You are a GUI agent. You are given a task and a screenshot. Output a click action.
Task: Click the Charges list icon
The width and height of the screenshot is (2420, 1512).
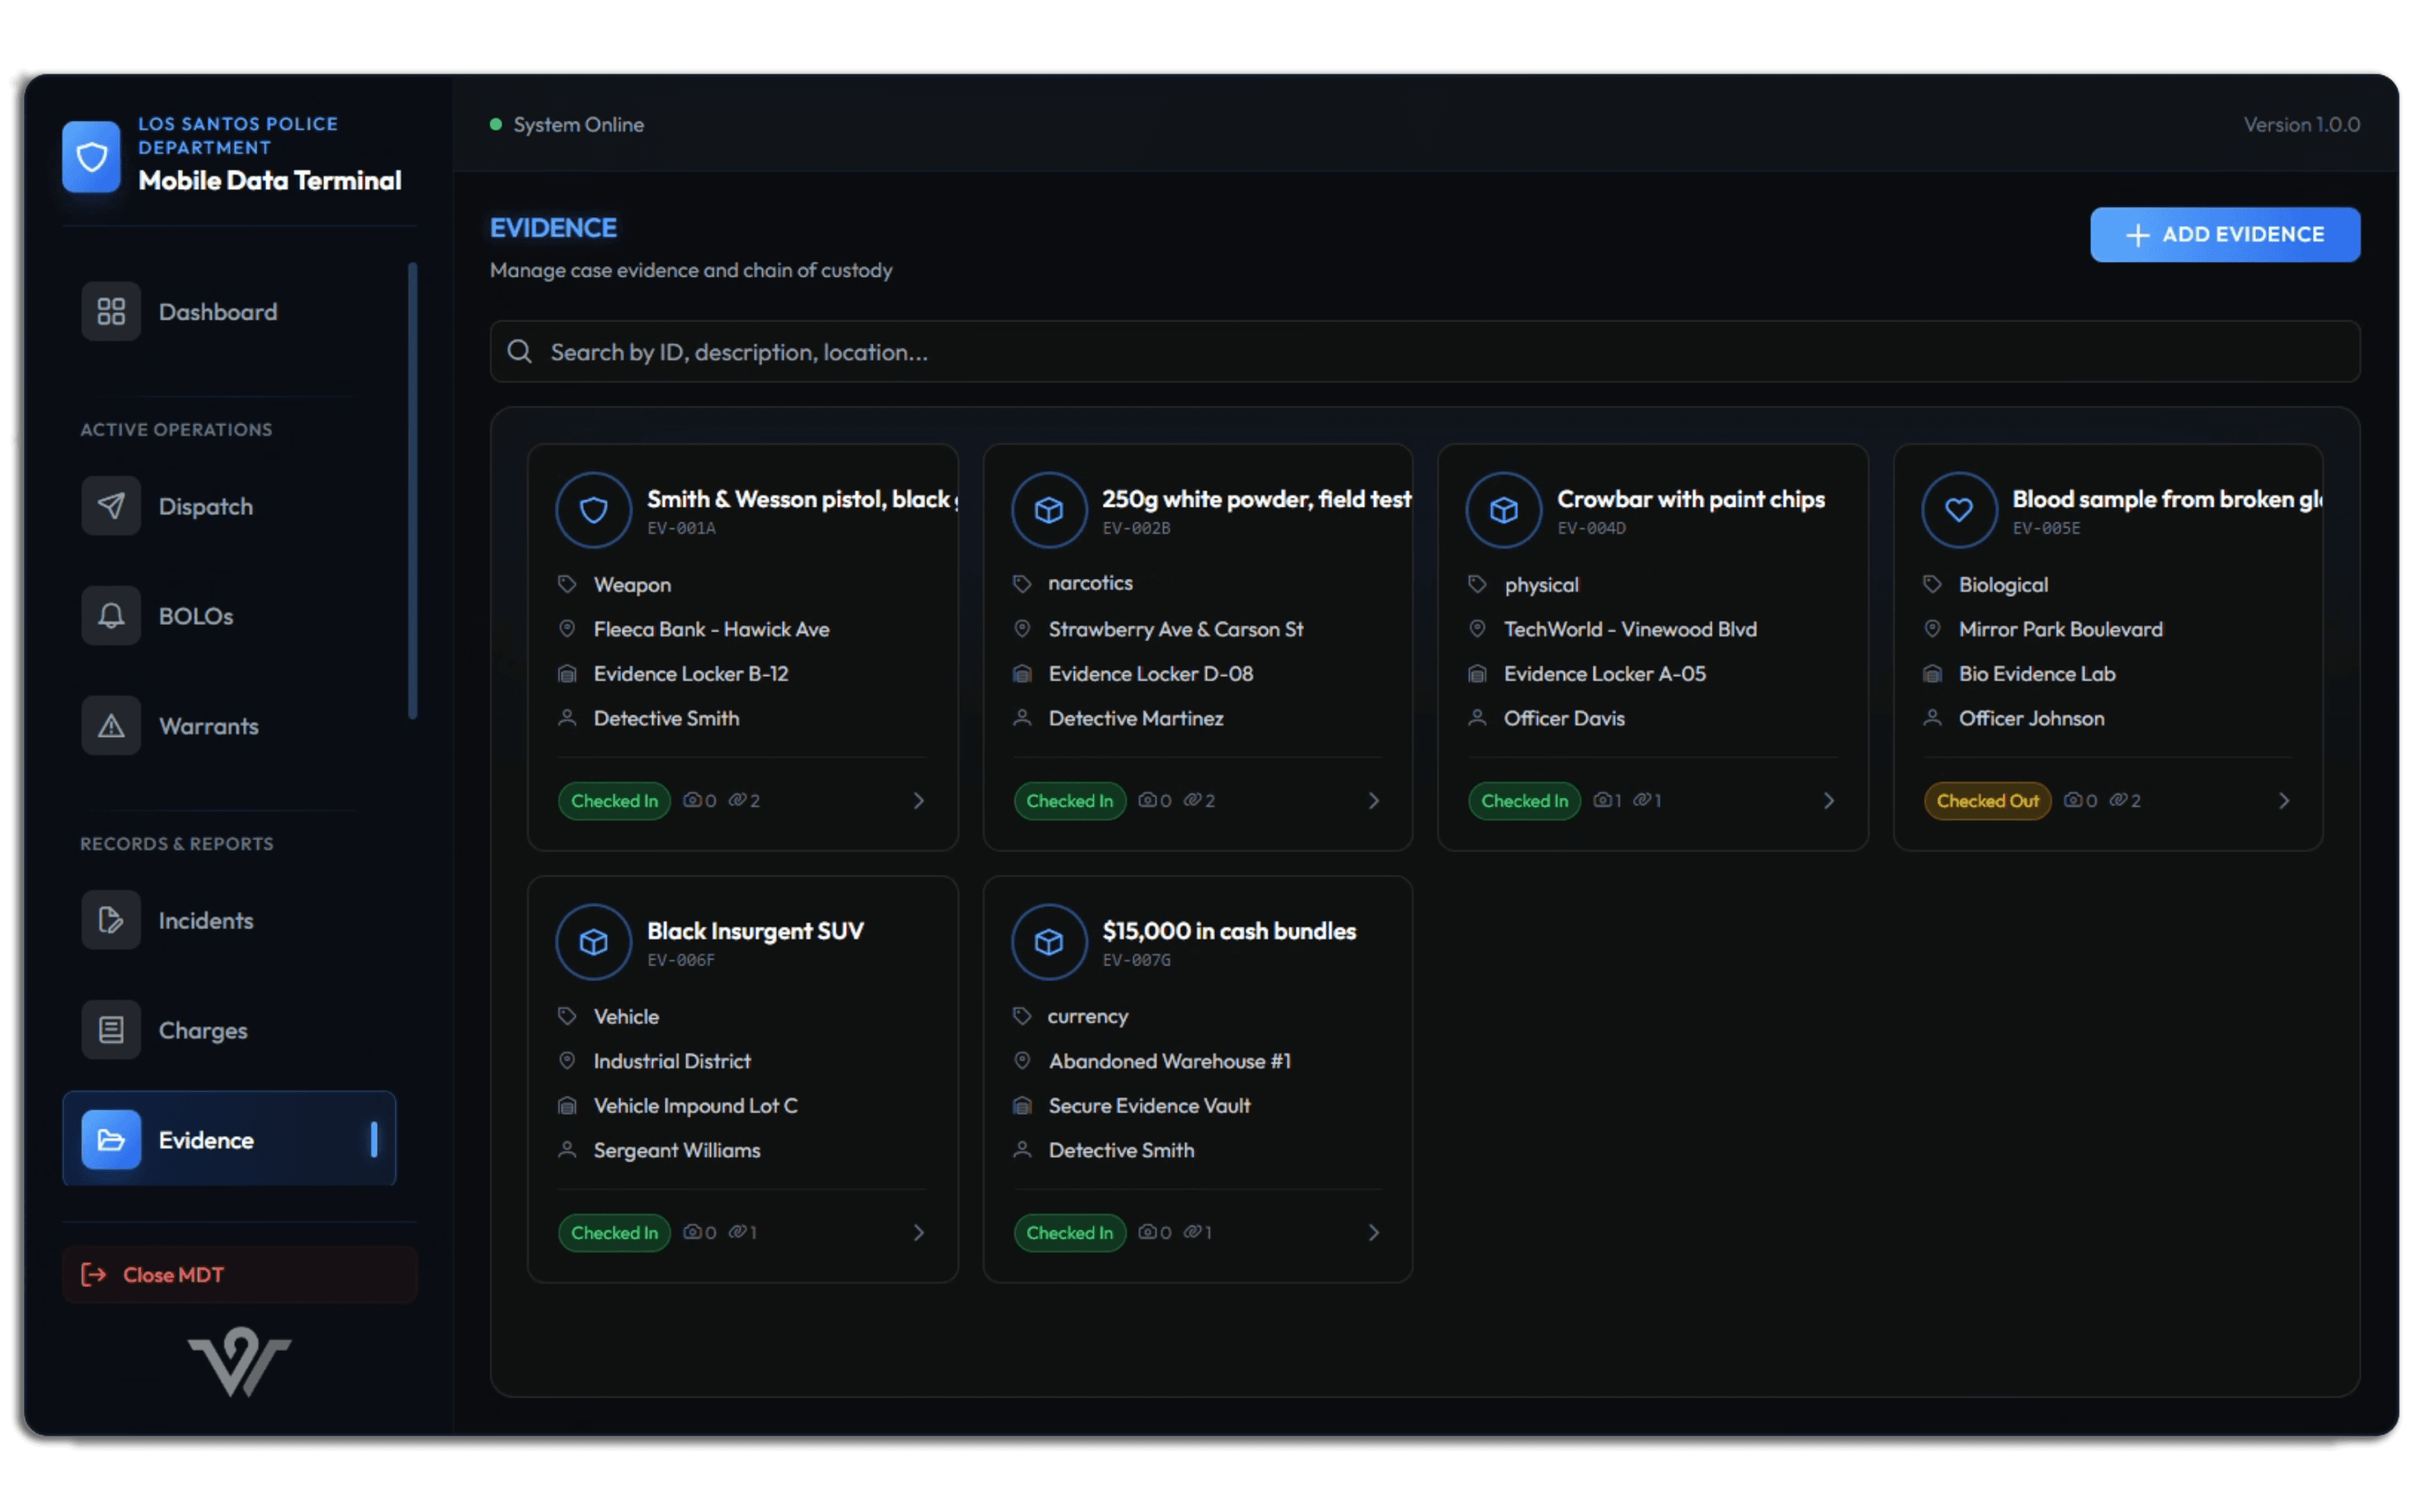pyautogui.click(x=111, y=1030)
